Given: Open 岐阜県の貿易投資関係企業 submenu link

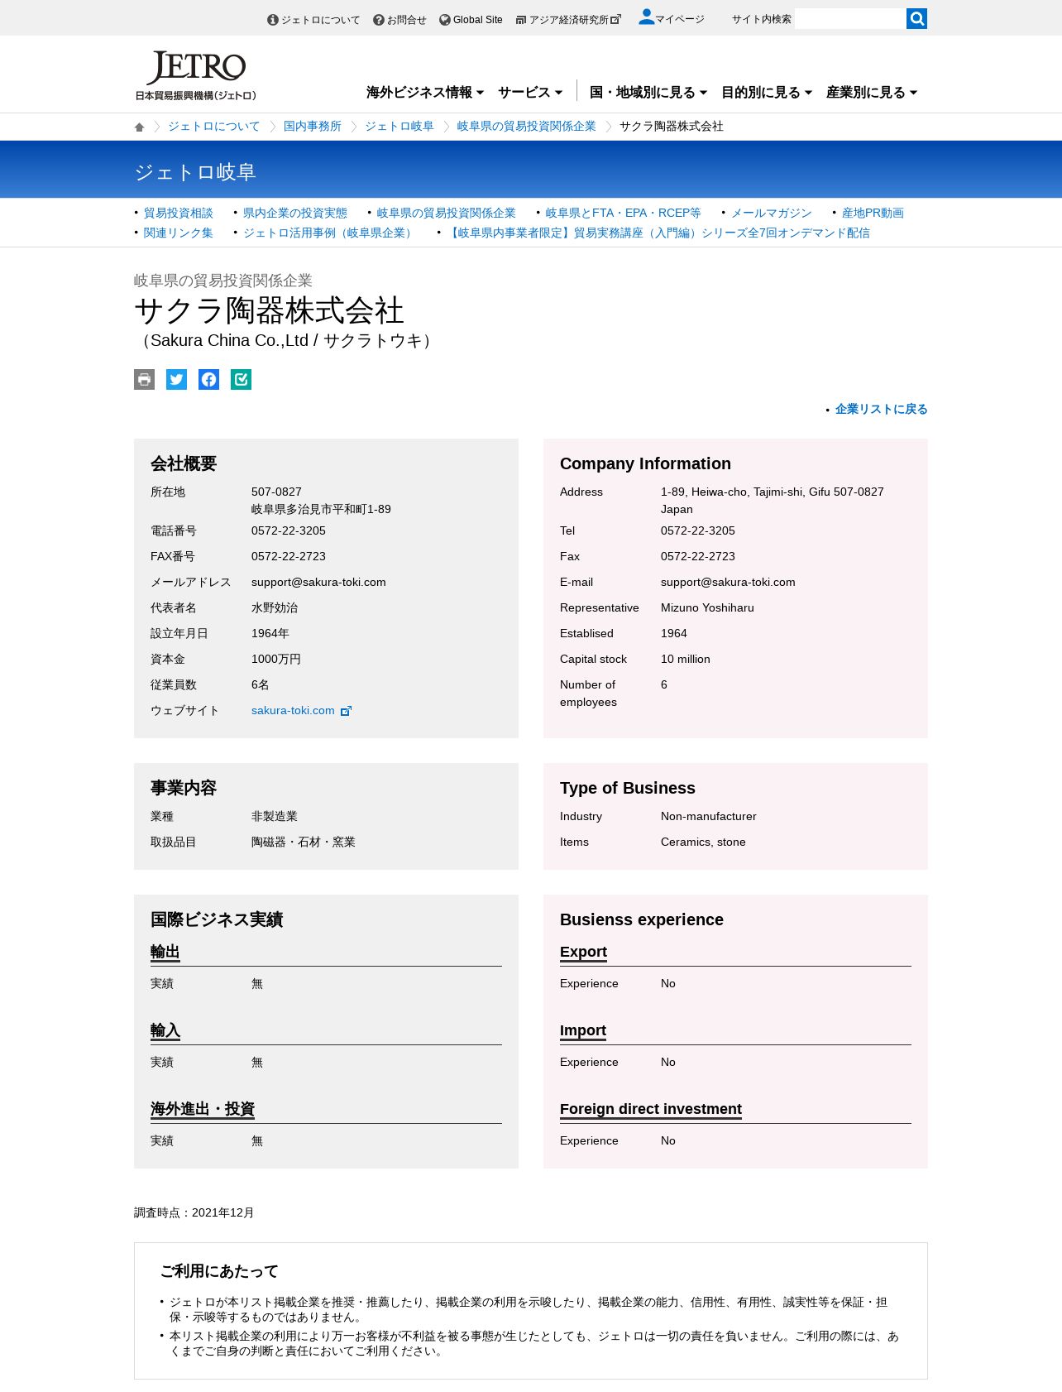Looking at the screenshot, I should tap(447, 214).
